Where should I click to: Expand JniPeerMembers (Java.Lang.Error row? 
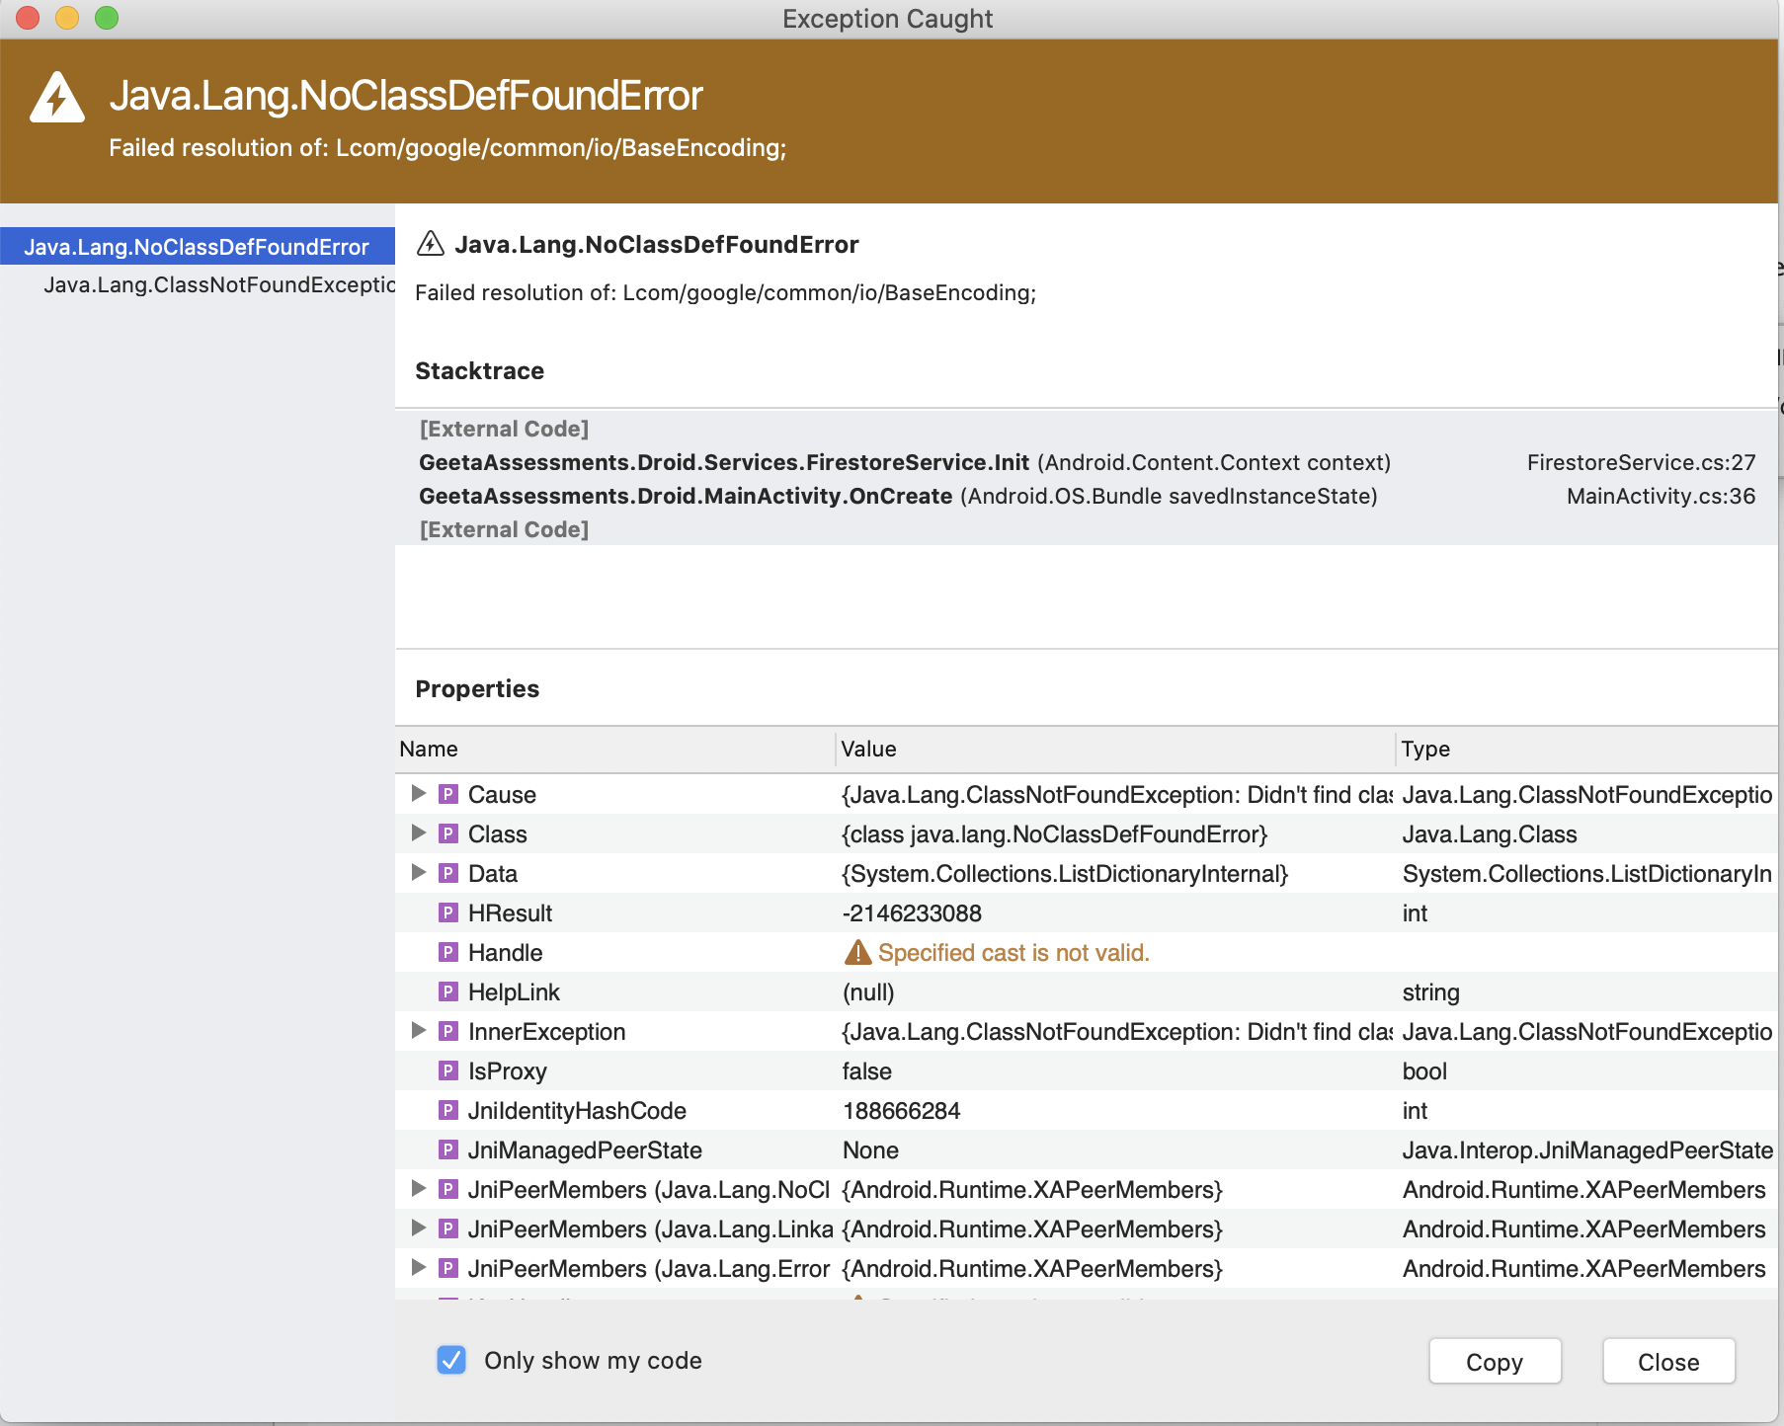(418, 1267)
